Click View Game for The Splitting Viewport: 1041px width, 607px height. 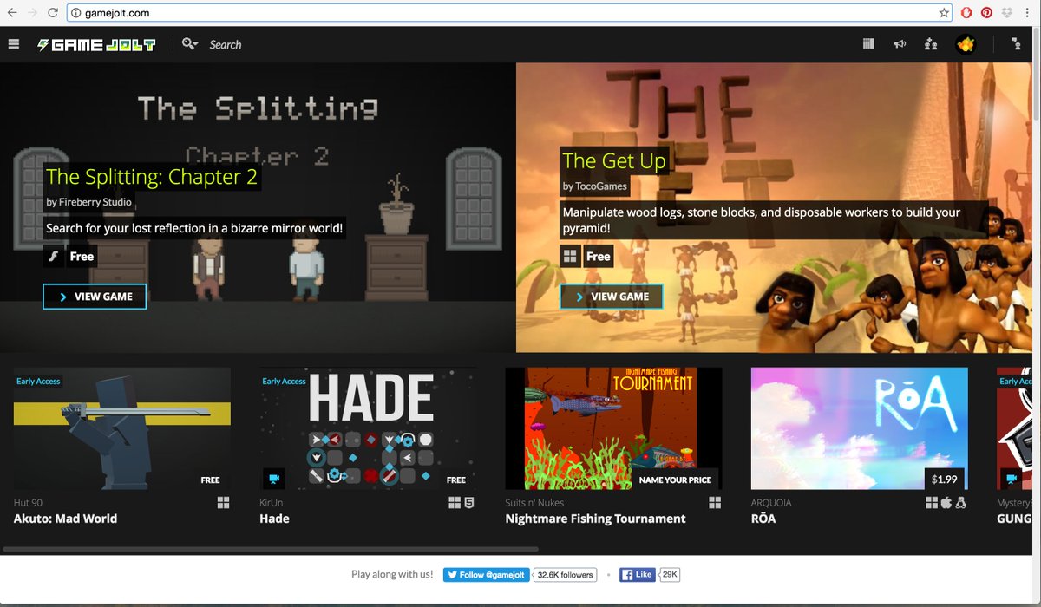point(95,297)
